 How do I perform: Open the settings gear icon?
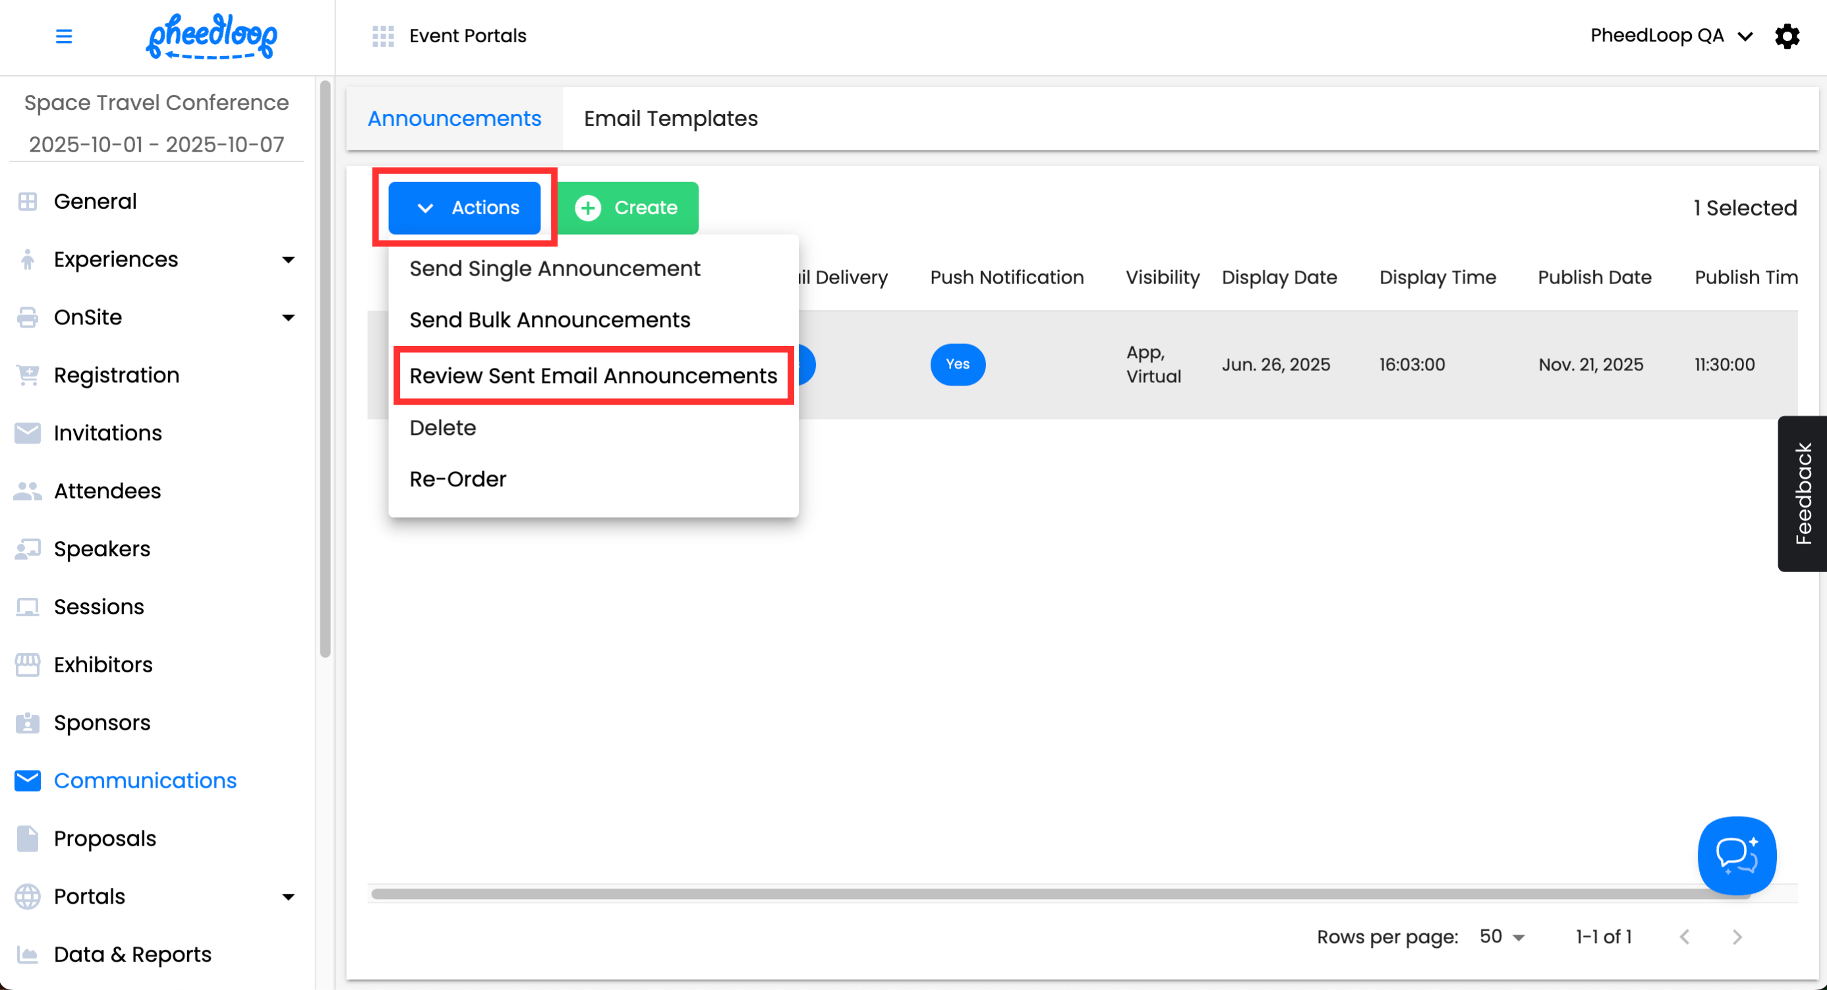click(x=1787, y=36)
